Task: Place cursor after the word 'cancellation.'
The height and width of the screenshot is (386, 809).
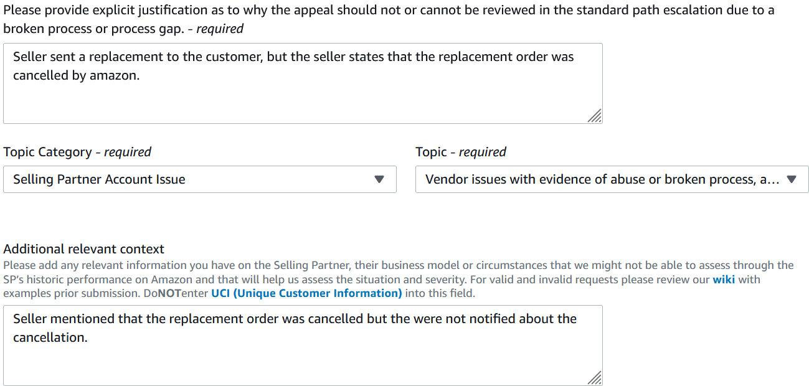Action: (x=88, y=337)
